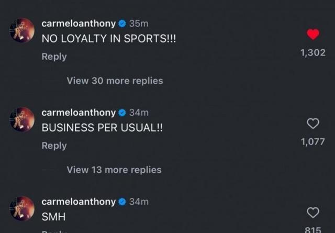The width and height of the screenshot is (335, 233).
Task: Expand "View 13 more replies"
Action: (114, 170)
